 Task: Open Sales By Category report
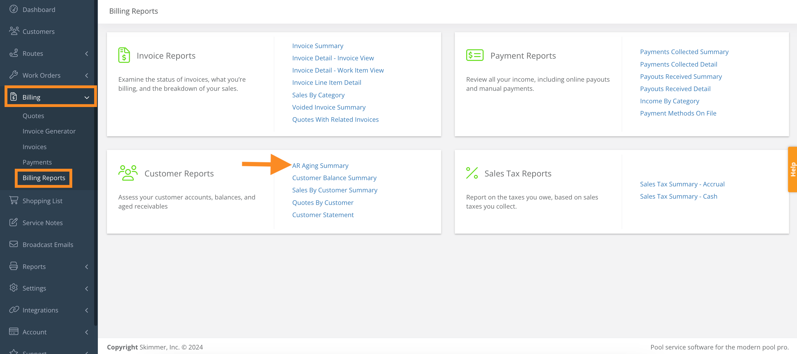point(318,95)
